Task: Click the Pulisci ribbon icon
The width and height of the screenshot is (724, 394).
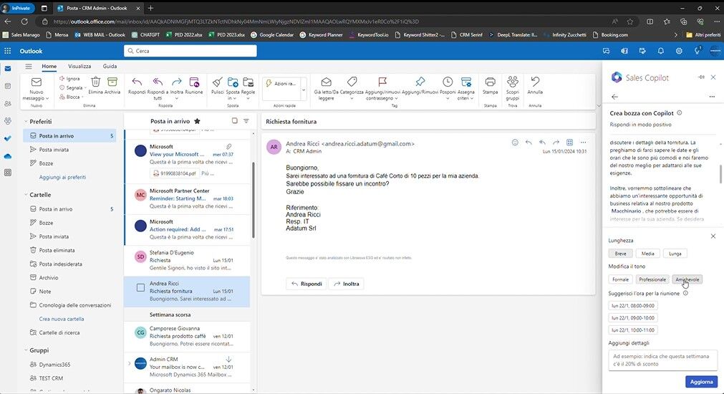Action: point(217,82)
